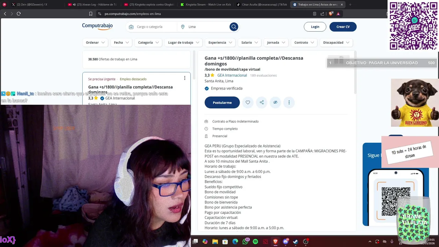
Task: Click the blue magnifier search button
Action: 234,27
